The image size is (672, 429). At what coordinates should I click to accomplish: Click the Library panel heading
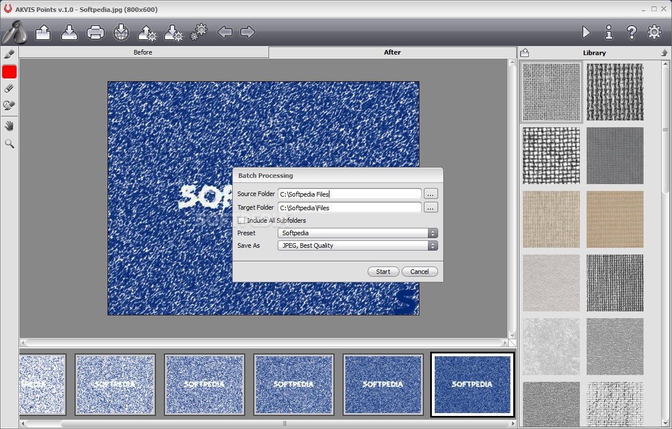tap(594, 53)
